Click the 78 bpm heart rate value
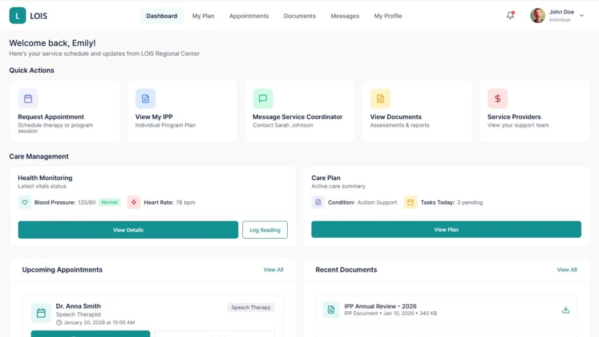 [185, 202]
